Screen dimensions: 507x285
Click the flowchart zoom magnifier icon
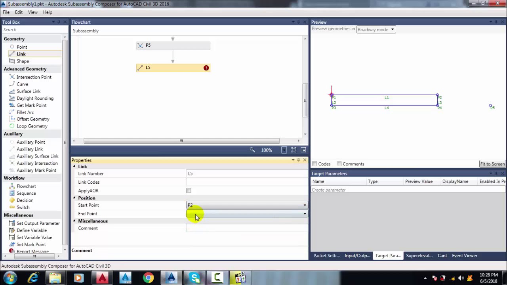(x=252, y=150)
